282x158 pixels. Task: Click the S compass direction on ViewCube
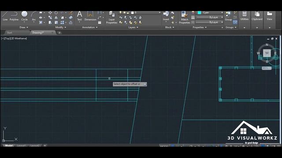pyautogui.click(x=267, y=61)
